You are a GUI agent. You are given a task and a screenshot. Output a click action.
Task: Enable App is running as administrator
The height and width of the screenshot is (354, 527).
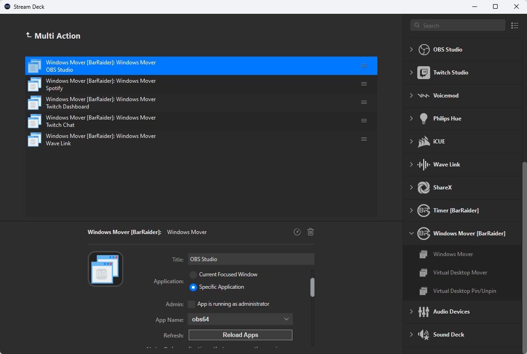click(x=192, y=304)
